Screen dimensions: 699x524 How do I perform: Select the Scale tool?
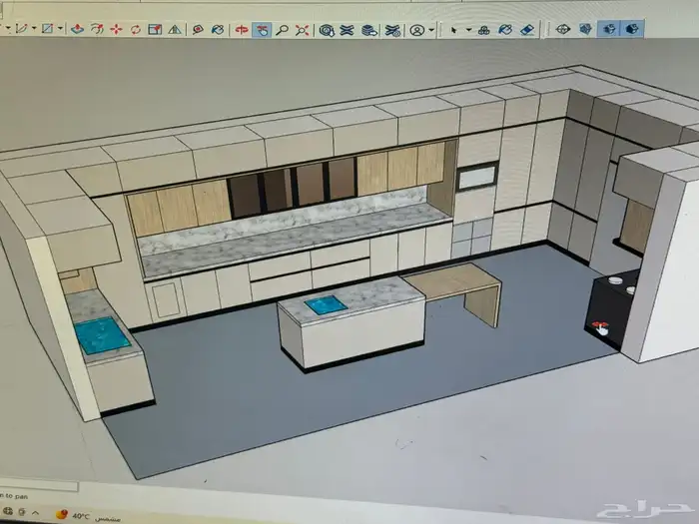[155, 30]
